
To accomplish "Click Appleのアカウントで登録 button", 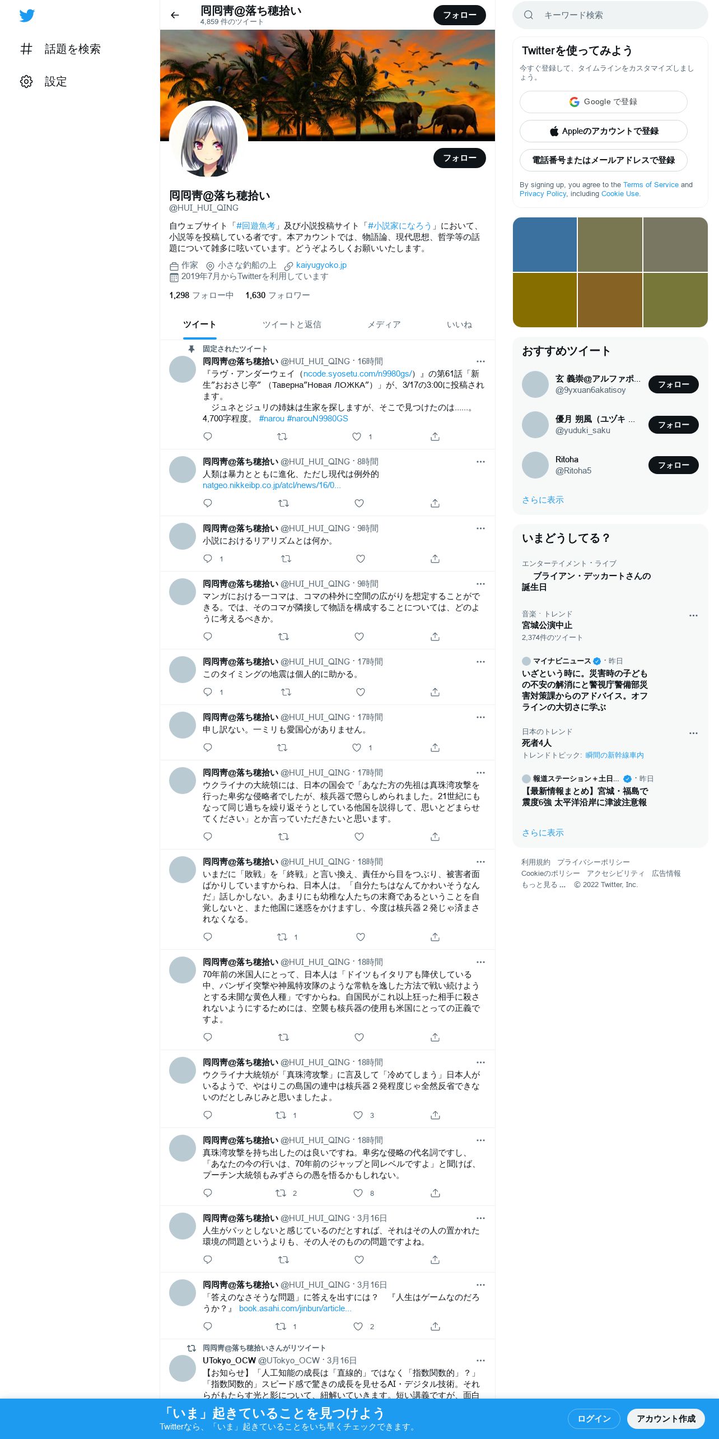I will [604, 131].
